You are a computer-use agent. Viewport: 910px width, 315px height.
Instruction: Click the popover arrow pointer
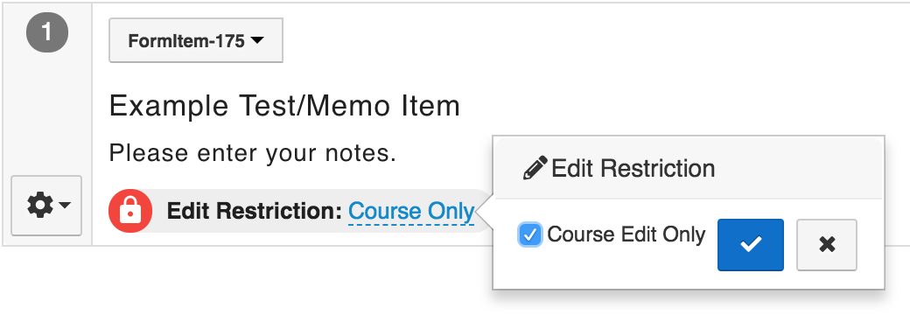point(486,211)
